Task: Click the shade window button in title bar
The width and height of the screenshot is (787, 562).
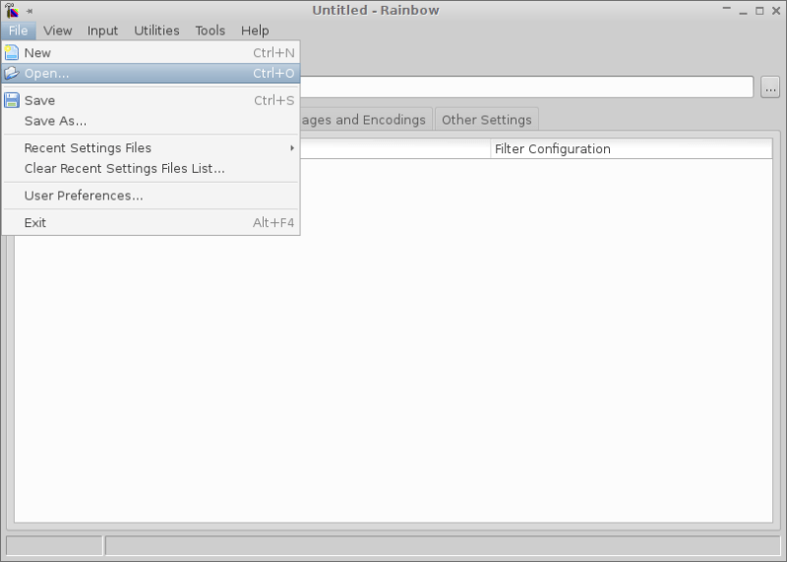Action: 726,9
